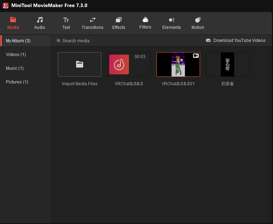Open the Transitions panel

coord(92,23)
